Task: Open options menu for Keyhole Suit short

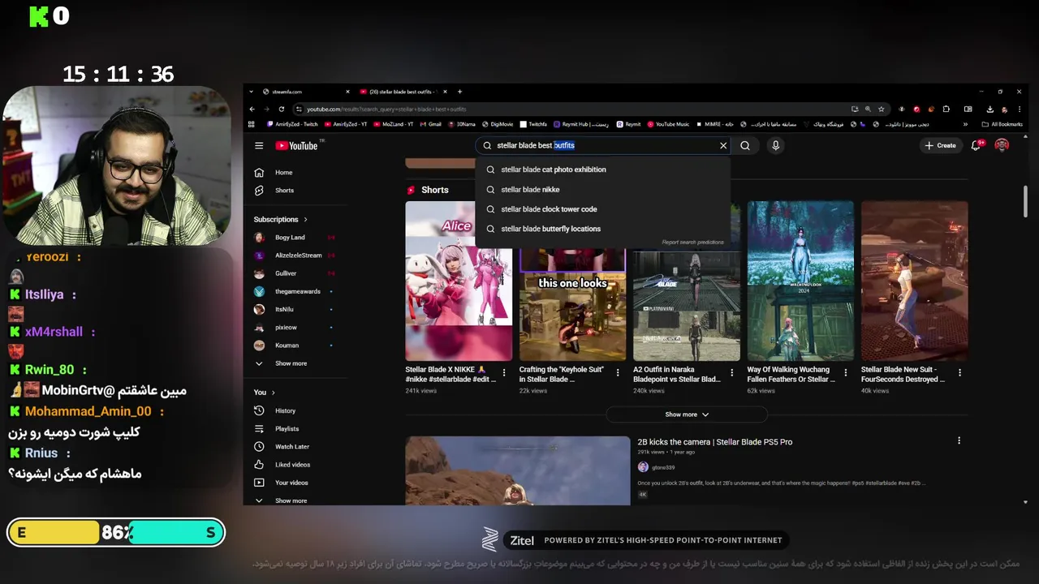Action: 618,373
